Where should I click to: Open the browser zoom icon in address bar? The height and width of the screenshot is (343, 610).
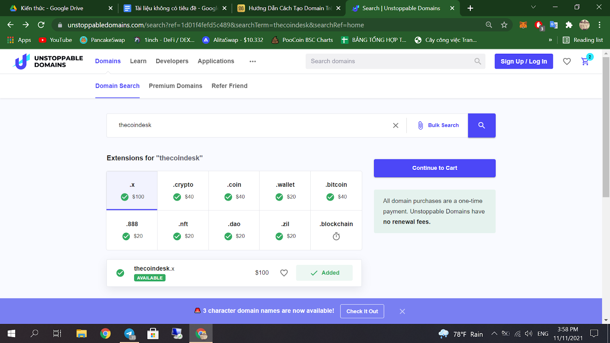489,25
